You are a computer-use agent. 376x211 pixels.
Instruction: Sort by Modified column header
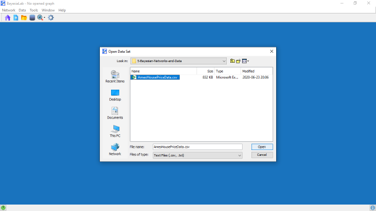pos(257,71)
